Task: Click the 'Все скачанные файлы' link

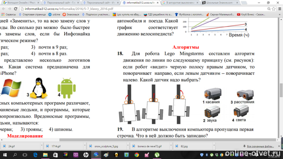Action: point(260,146)
